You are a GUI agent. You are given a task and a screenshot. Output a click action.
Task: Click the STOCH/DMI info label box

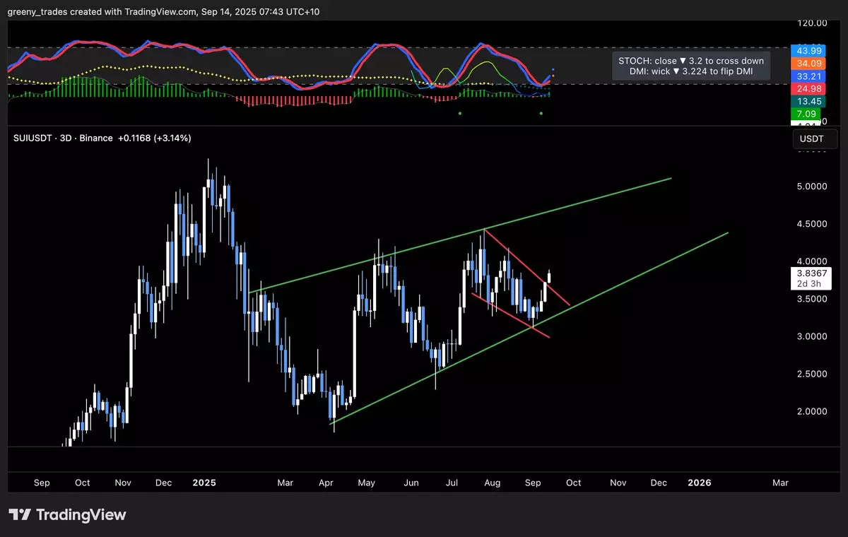(690, 66)
